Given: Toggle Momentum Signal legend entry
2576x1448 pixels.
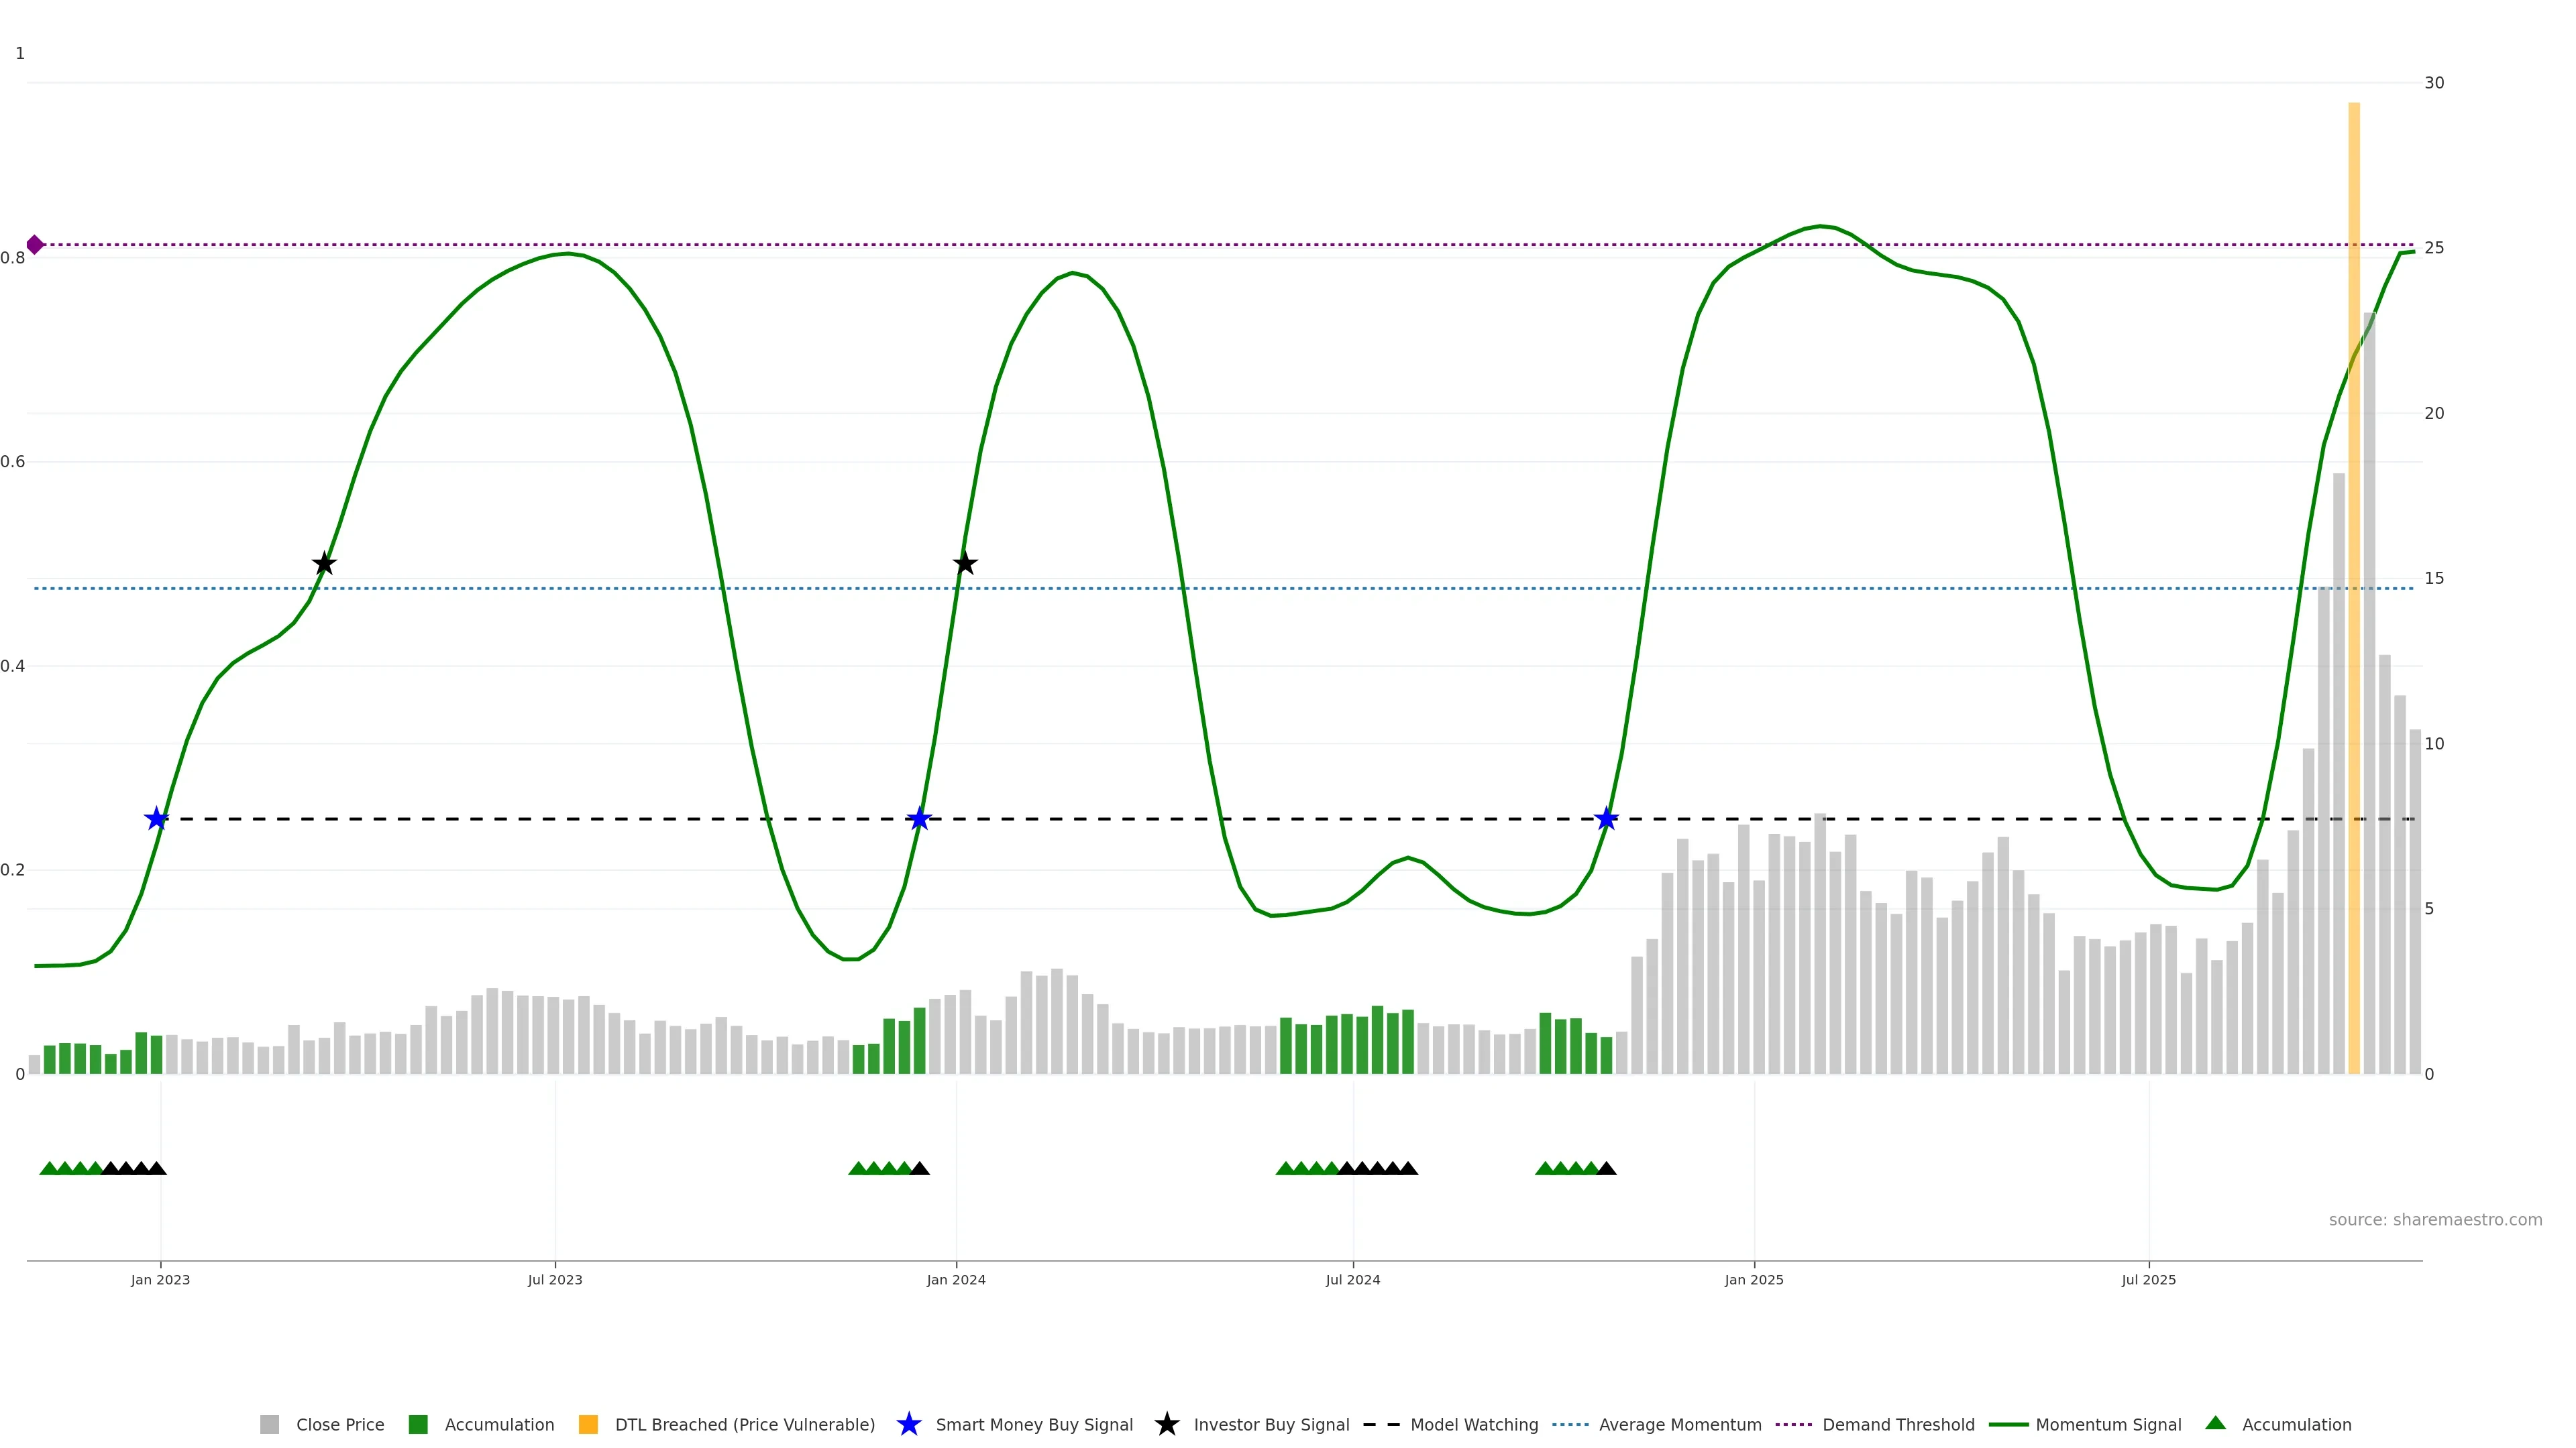Looking at the screenshot, I should (x=2108, y=1425).
